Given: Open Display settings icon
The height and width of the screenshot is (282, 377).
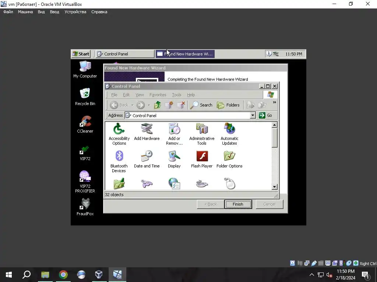Looking at the screenshot, I should point(174,159).
